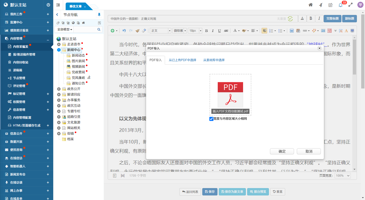Click the undo arrow in editor toolbar

pyautogui.click(x=124, y=31)
